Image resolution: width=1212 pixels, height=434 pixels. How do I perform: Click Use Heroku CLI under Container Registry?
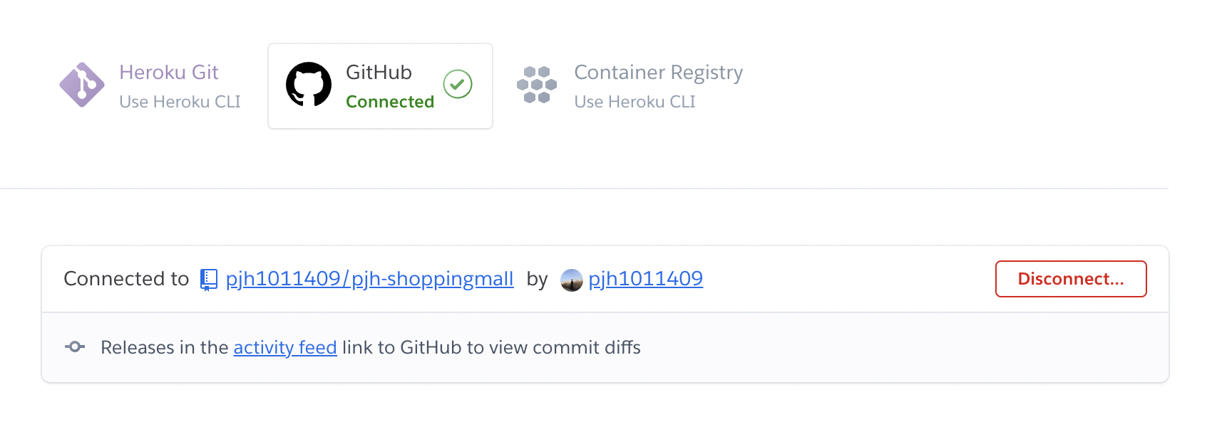pos(635,102)
